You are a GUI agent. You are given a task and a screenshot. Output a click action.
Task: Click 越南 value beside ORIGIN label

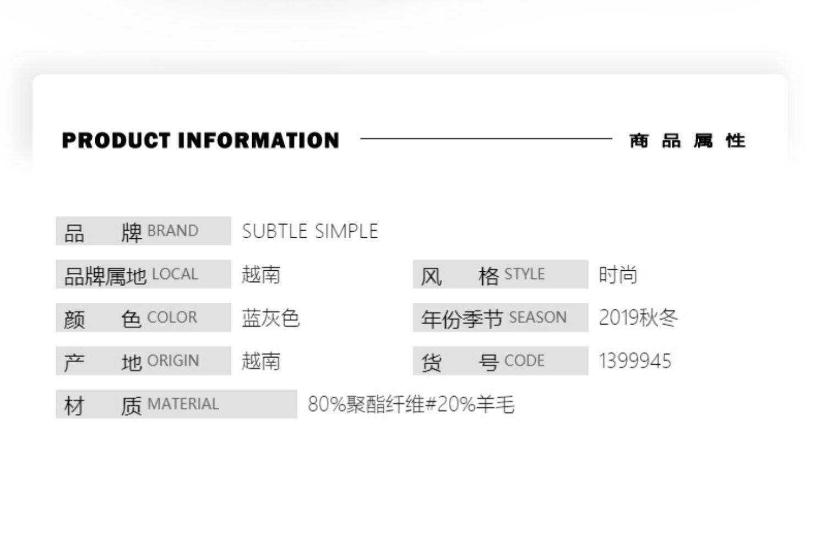[x=261, y=361]
